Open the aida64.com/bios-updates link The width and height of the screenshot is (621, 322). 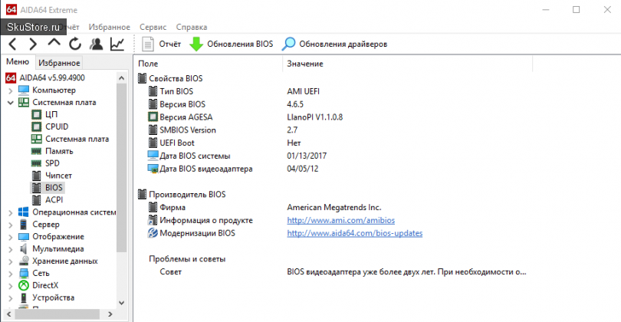tap(354, 233)
